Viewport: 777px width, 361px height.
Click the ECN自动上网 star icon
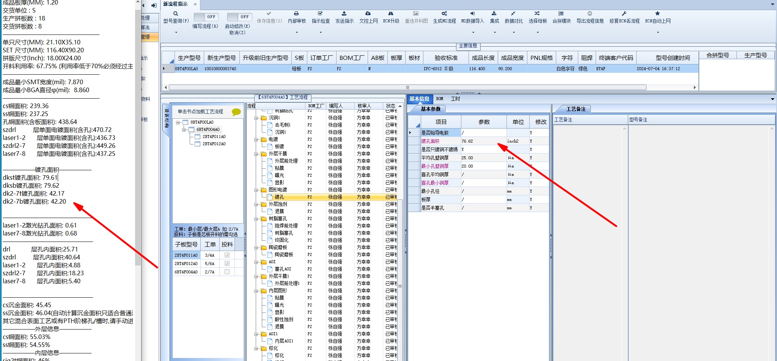pyautogui.click(x=657, y=13)
